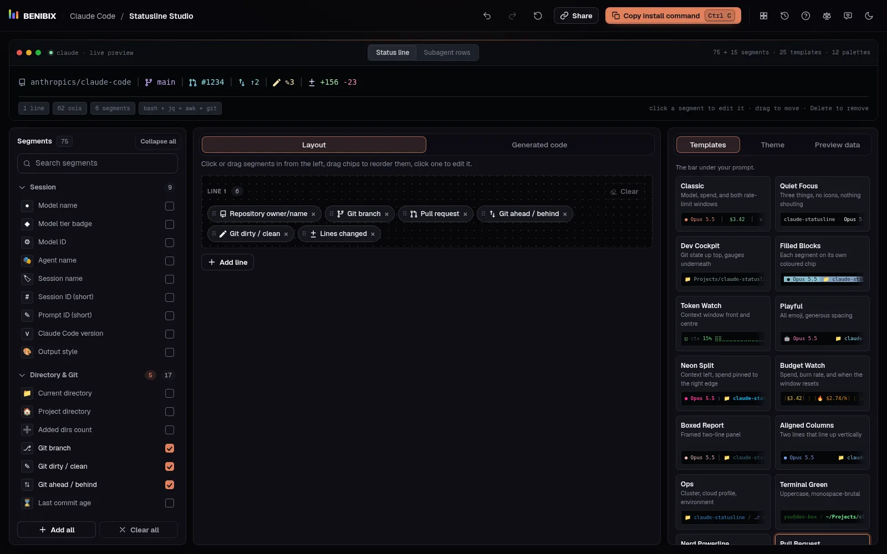Open the Preview data tab
The image size is (887, 554).
pyautogui.click(x=837, y=145)
